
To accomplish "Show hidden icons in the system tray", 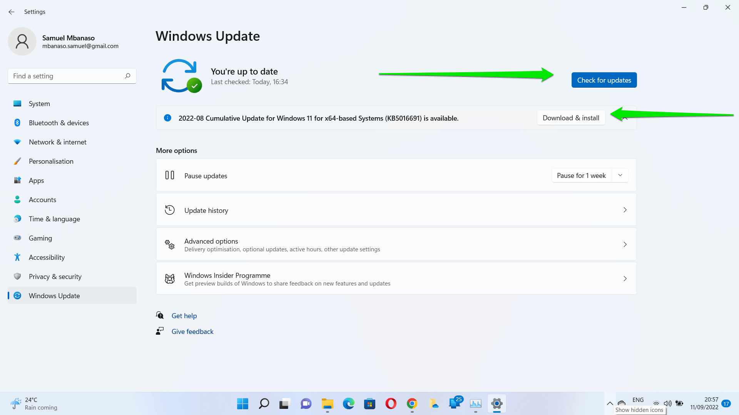I will pyautogui.click(x=610, y=403).
